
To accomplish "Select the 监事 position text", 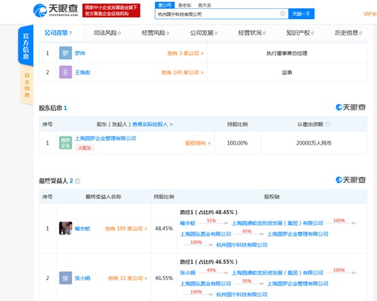I will [287, 72].
